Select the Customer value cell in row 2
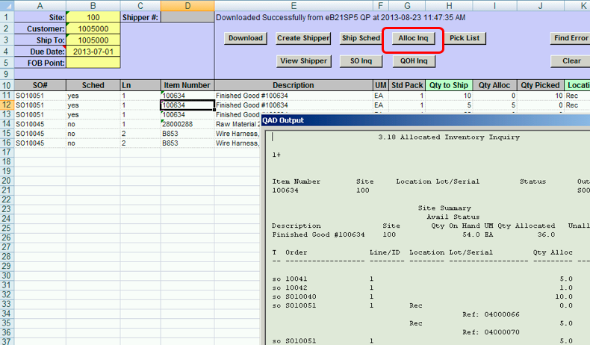 click(93, 29)
